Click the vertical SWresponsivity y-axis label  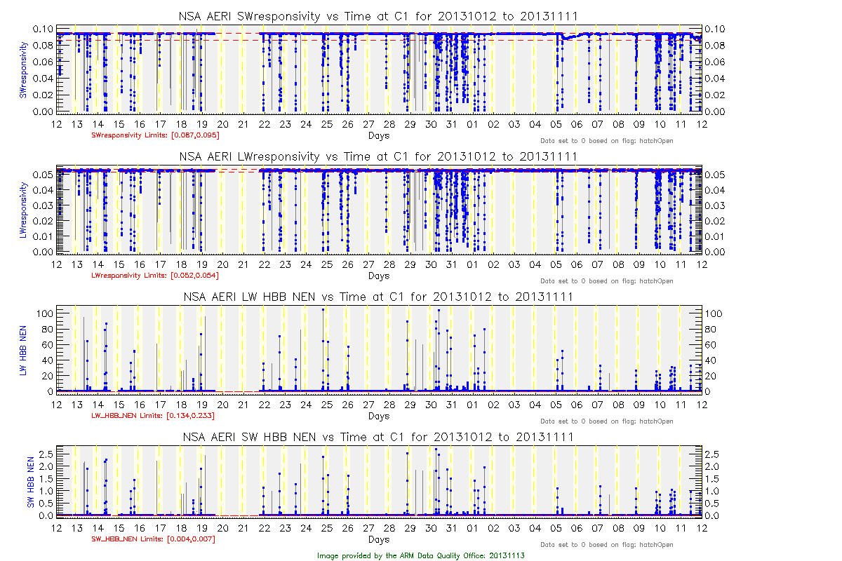pos(23,70)
